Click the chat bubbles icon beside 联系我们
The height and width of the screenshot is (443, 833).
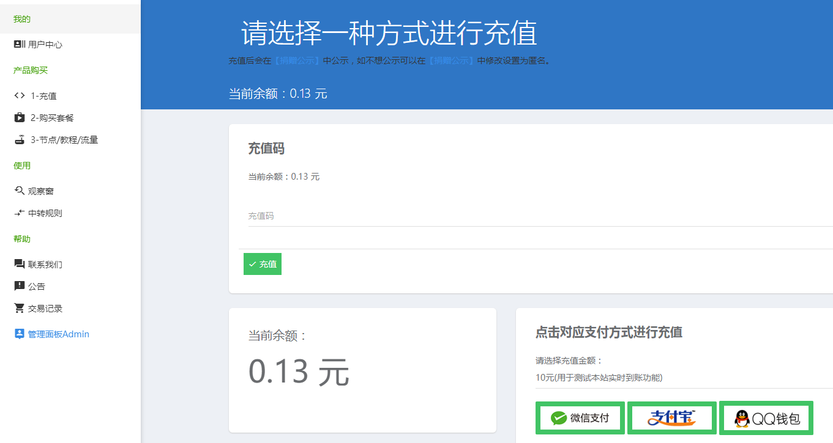[x=20, y=264]
